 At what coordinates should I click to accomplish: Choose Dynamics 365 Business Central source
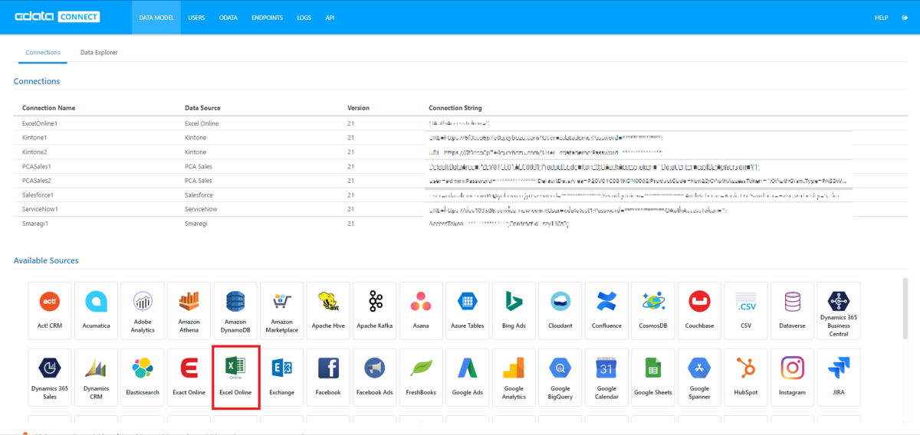tap(839, 310)
